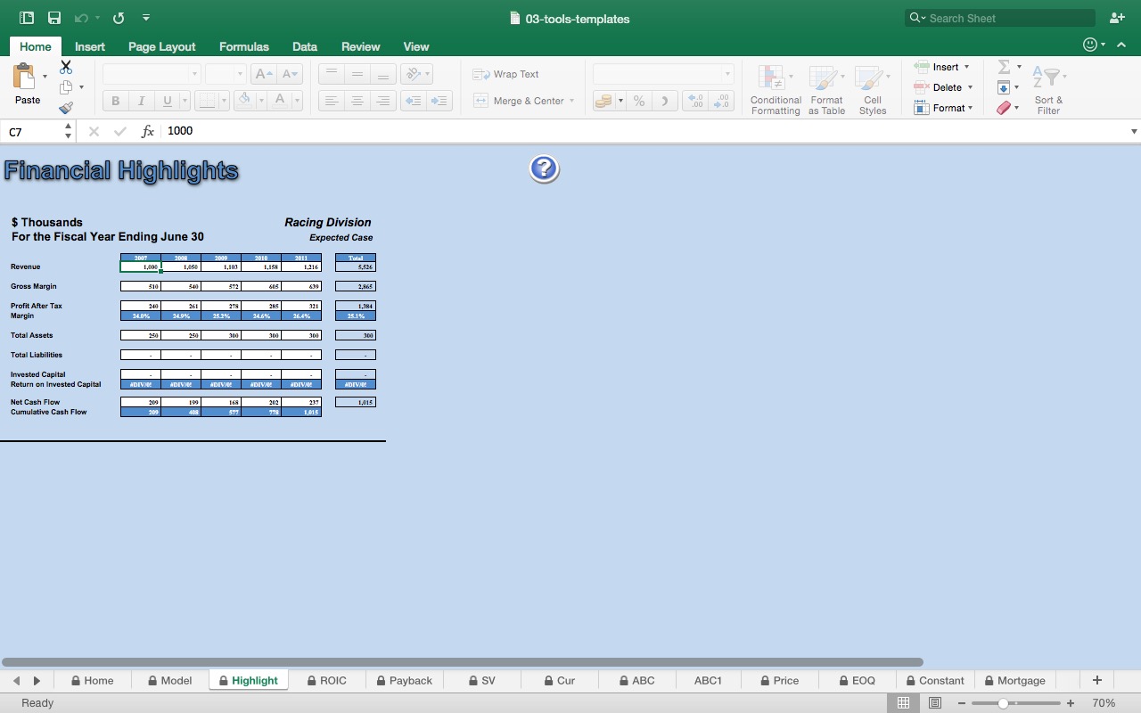Toggle italic formatting
The image size is (1141, 713).
141,101
